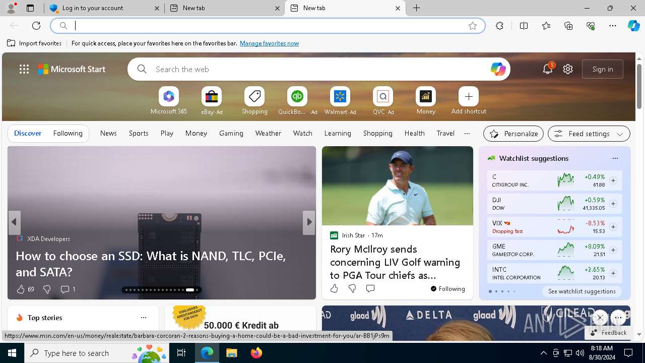The image size is (645, 363).
Task: Refresh the current page
Action: [x=36, y=26]
